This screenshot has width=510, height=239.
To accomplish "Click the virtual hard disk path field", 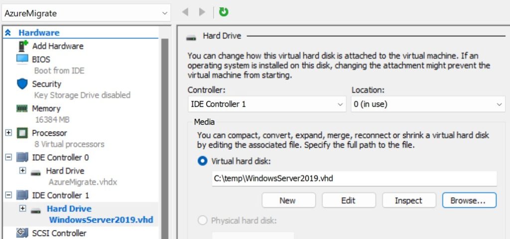I will click(x=354, y=178).
